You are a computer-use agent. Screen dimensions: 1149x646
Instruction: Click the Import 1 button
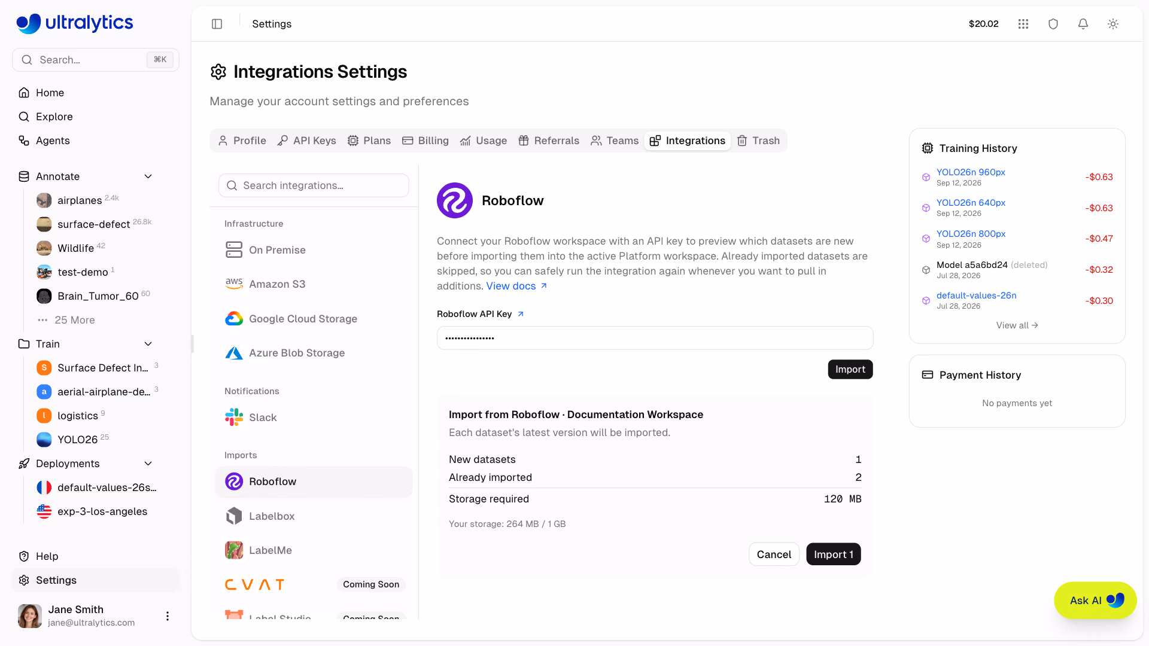(x=834, y=554)
